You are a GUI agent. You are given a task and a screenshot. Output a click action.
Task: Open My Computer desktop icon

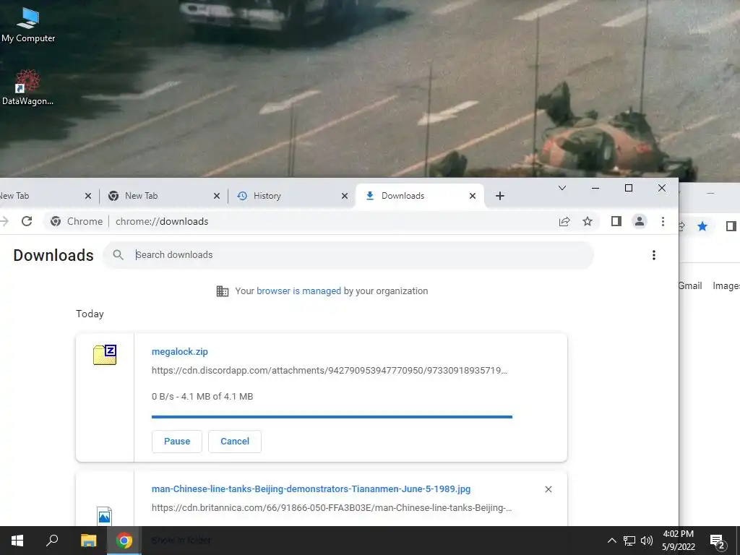coord(28,25)
